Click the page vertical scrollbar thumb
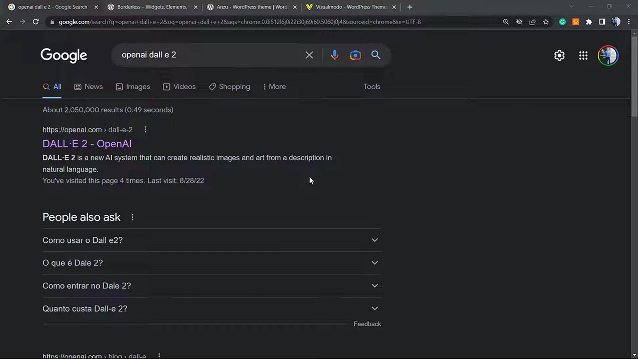The height and width of the screenshot is (359, 638). point(634,76)
